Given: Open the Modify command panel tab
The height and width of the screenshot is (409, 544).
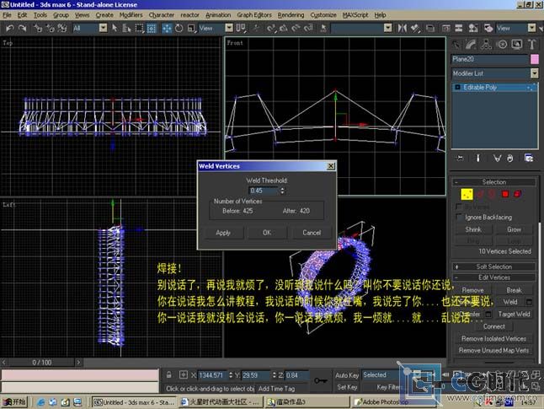Looking at the screenshot, I should click(471, 44).
